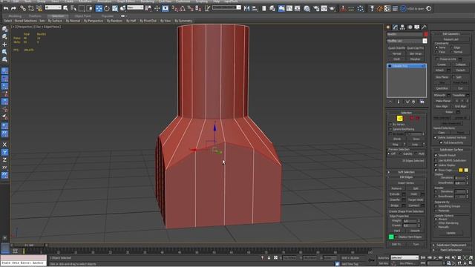Click the object color red swatch
475x267 pixels.
point(425,34)
